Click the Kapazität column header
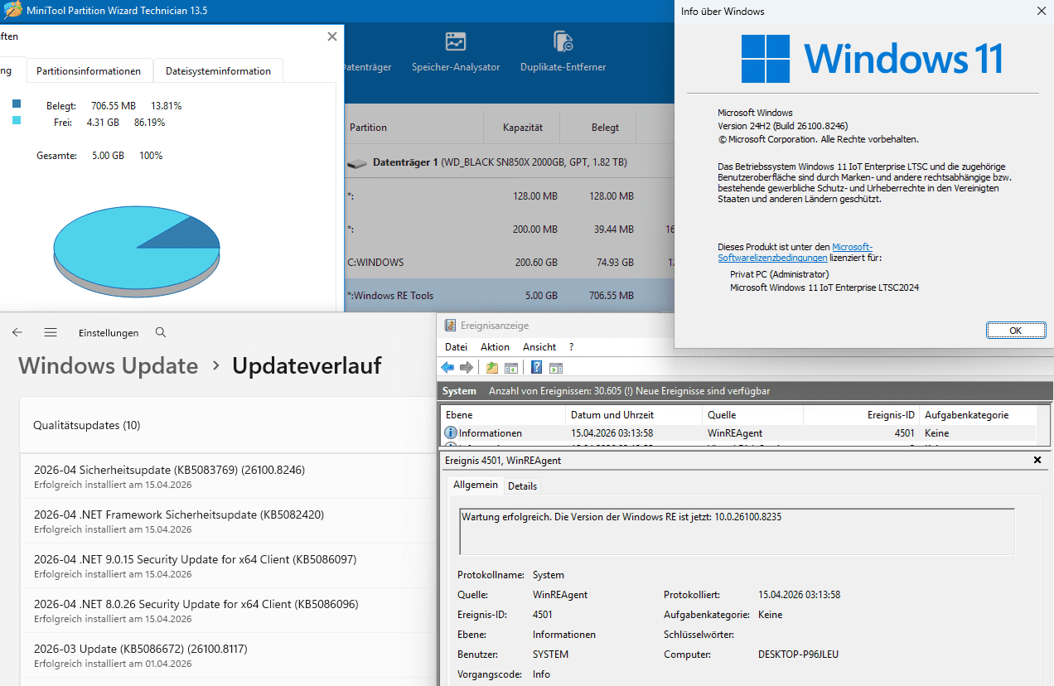This screenshot has width=1054, height=686. pyautogui.click(x=522, y=128)
